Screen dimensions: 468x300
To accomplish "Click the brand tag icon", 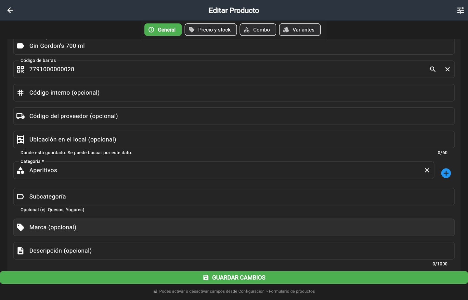I will (20, 227).
